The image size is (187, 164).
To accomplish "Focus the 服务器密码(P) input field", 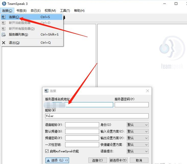I will [132, 105].
